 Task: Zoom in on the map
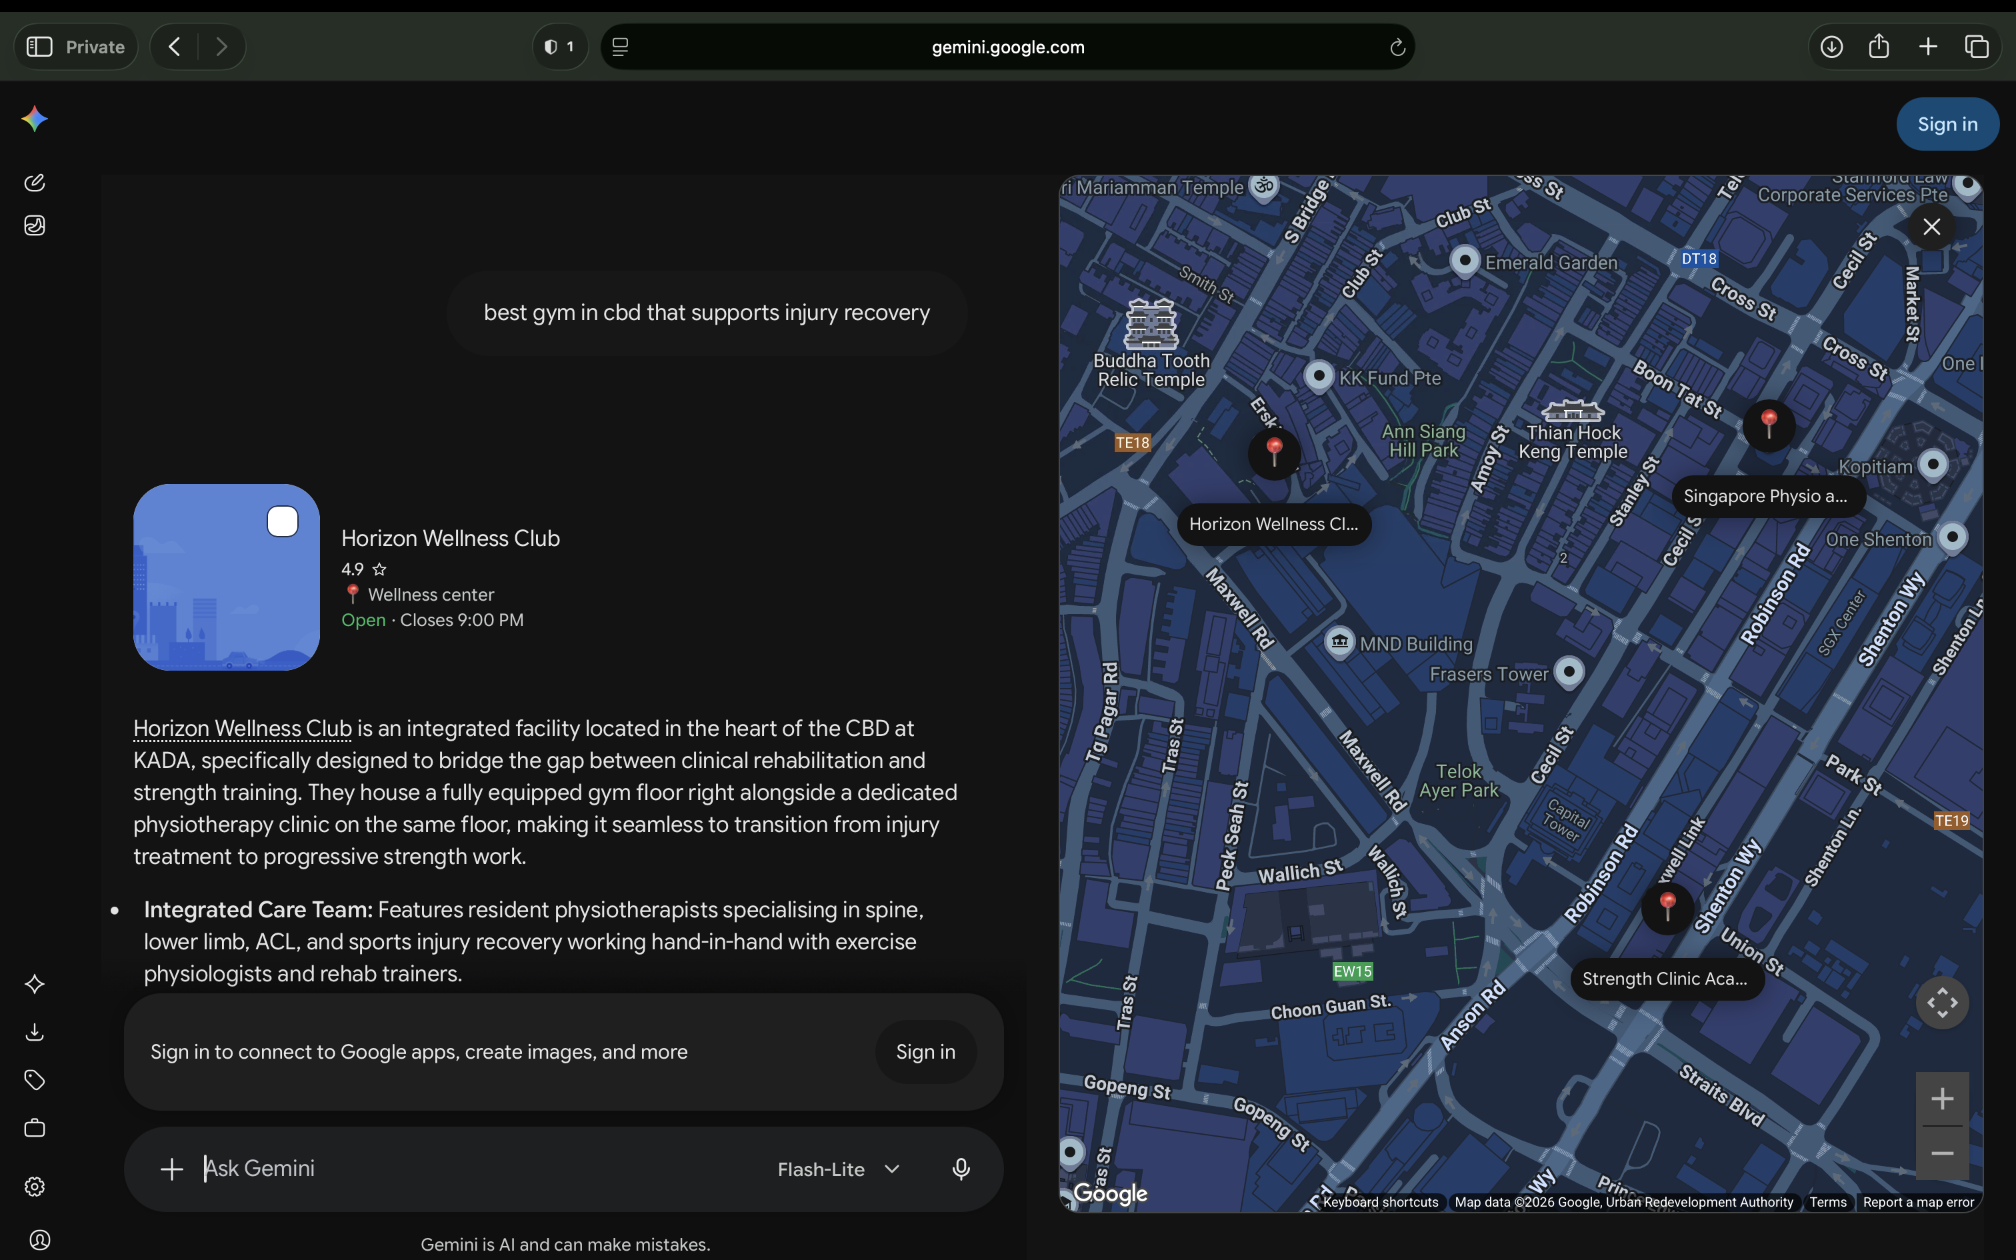pyautogui.click(x=1943, y=1099)
